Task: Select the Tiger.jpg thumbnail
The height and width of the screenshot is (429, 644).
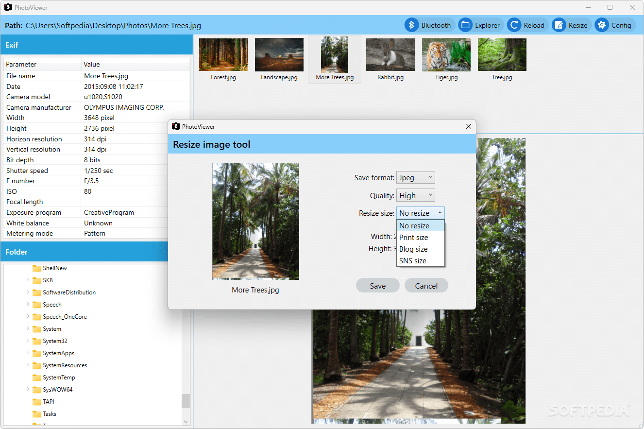Action: coord(446,54)
